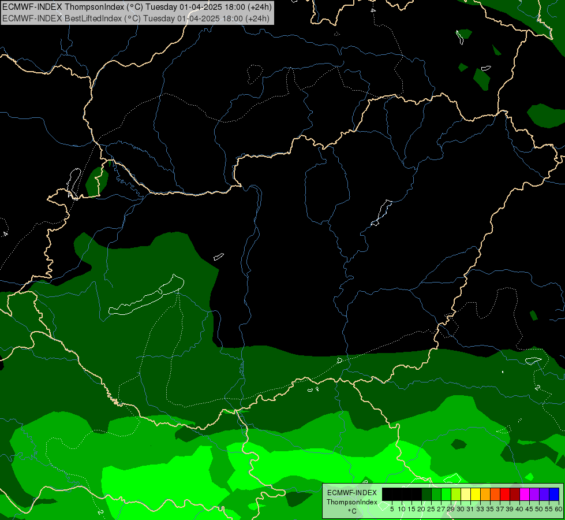Click the legend scale value 50
Image resolution: width=565 pixels, height=520 pixels.
[x=540, y=509]
